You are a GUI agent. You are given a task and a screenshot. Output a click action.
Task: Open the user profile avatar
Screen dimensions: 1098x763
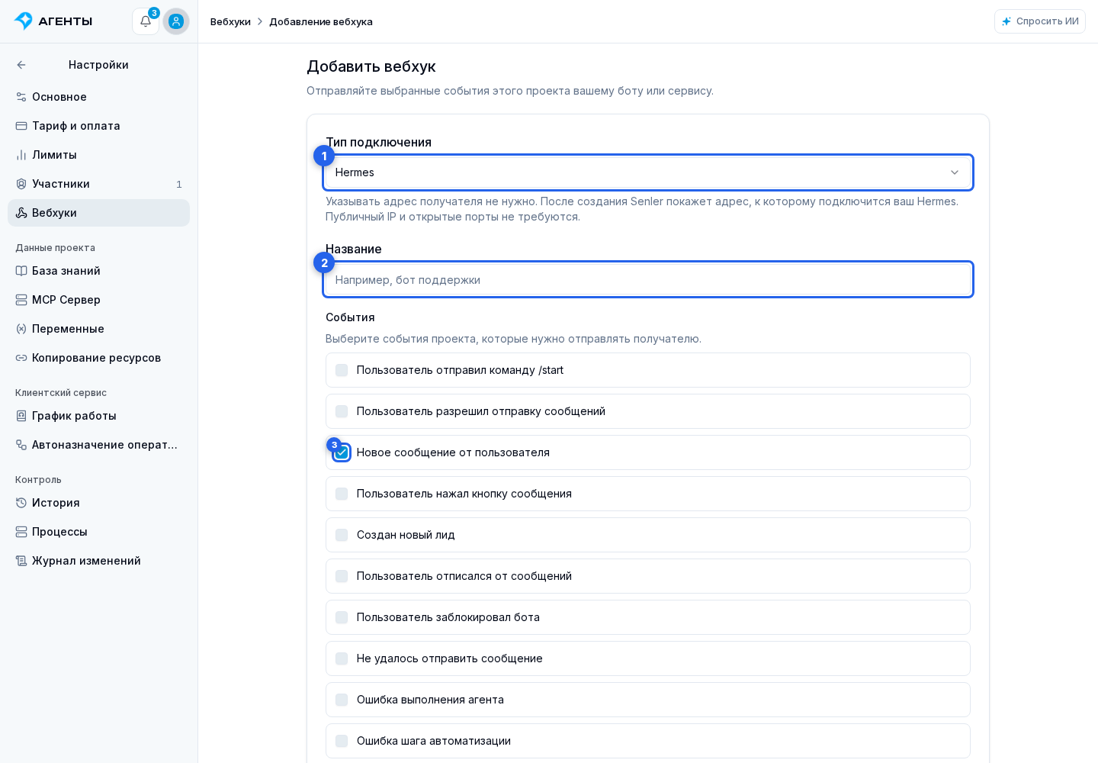176,21
